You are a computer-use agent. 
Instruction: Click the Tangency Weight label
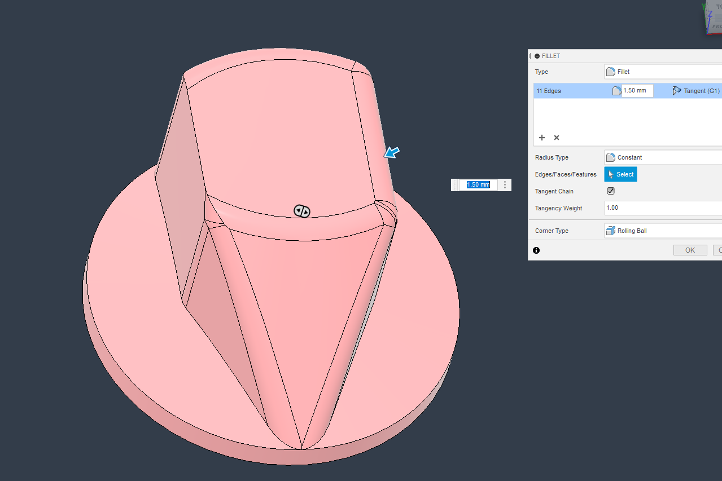559,208
